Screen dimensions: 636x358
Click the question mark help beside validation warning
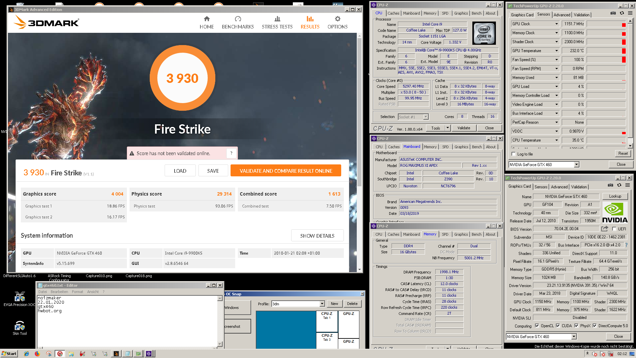pyautogui.click(x=231, y=153)
